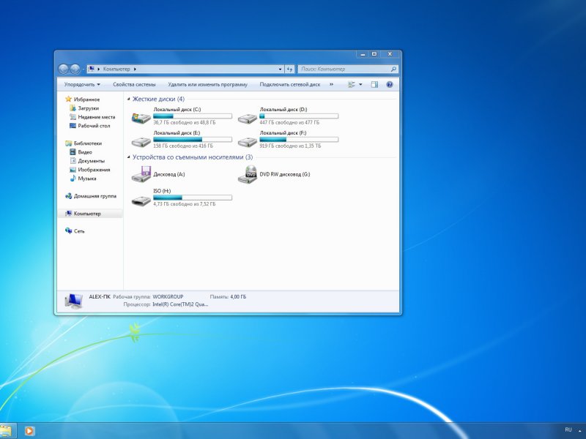Click the search magnifier icon
Image resolution: width=586 pixels, height=439 pixels.
393,69
